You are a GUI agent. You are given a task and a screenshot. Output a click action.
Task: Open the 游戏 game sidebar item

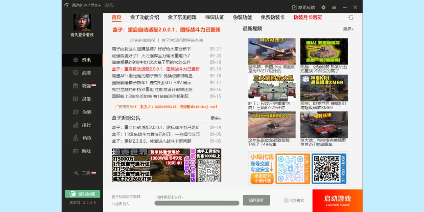[x=82, y=151]
